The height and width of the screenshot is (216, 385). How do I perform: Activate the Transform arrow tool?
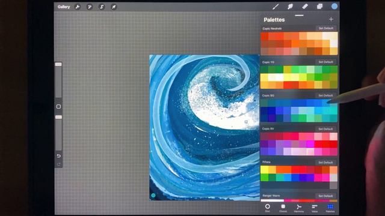(x=114, y=7)
